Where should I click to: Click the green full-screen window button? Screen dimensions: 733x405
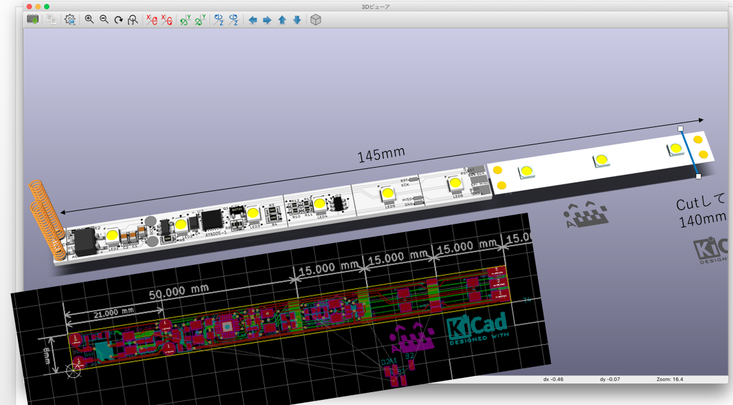click(46, 6)
